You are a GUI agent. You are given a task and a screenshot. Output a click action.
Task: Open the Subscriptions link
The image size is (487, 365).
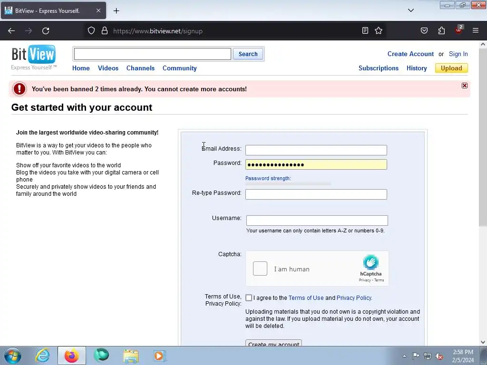tap(378, 68)
